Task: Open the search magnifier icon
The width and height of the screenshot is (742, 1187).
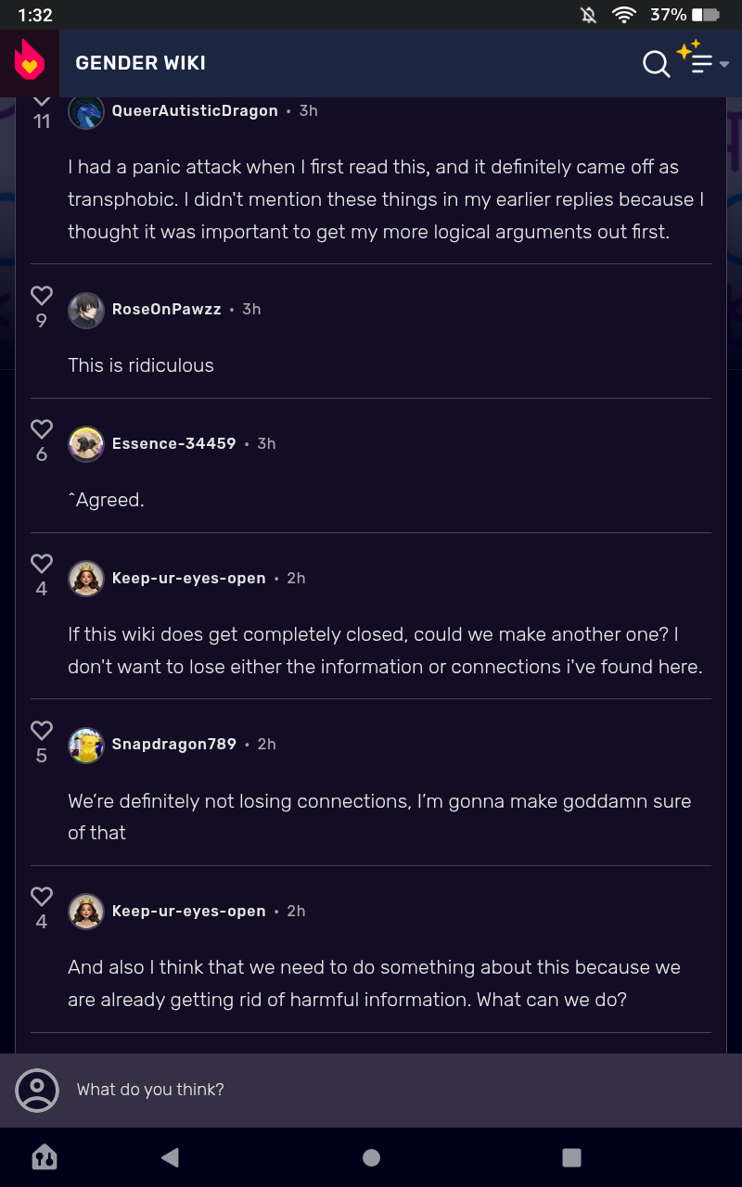Action: 656,64
